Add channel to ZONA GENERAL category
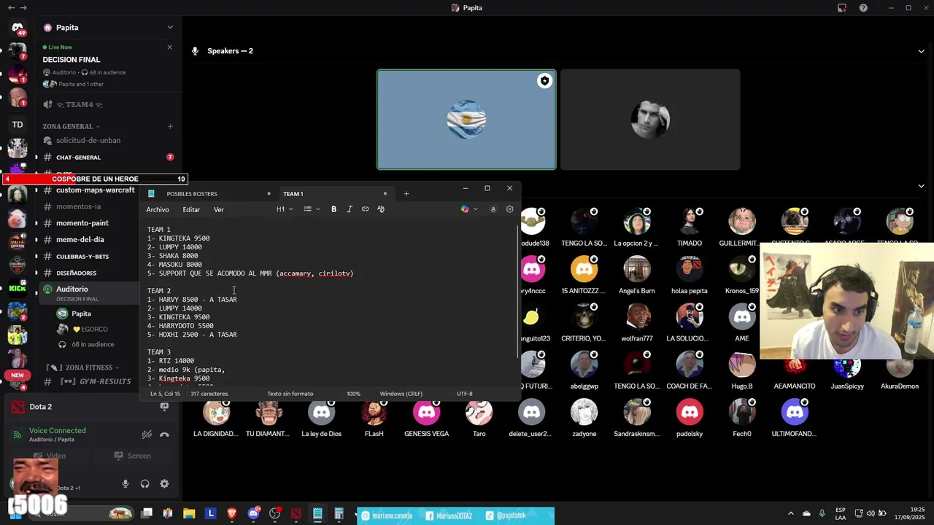The height and width of the screenshot is (525, 934). 170,126
